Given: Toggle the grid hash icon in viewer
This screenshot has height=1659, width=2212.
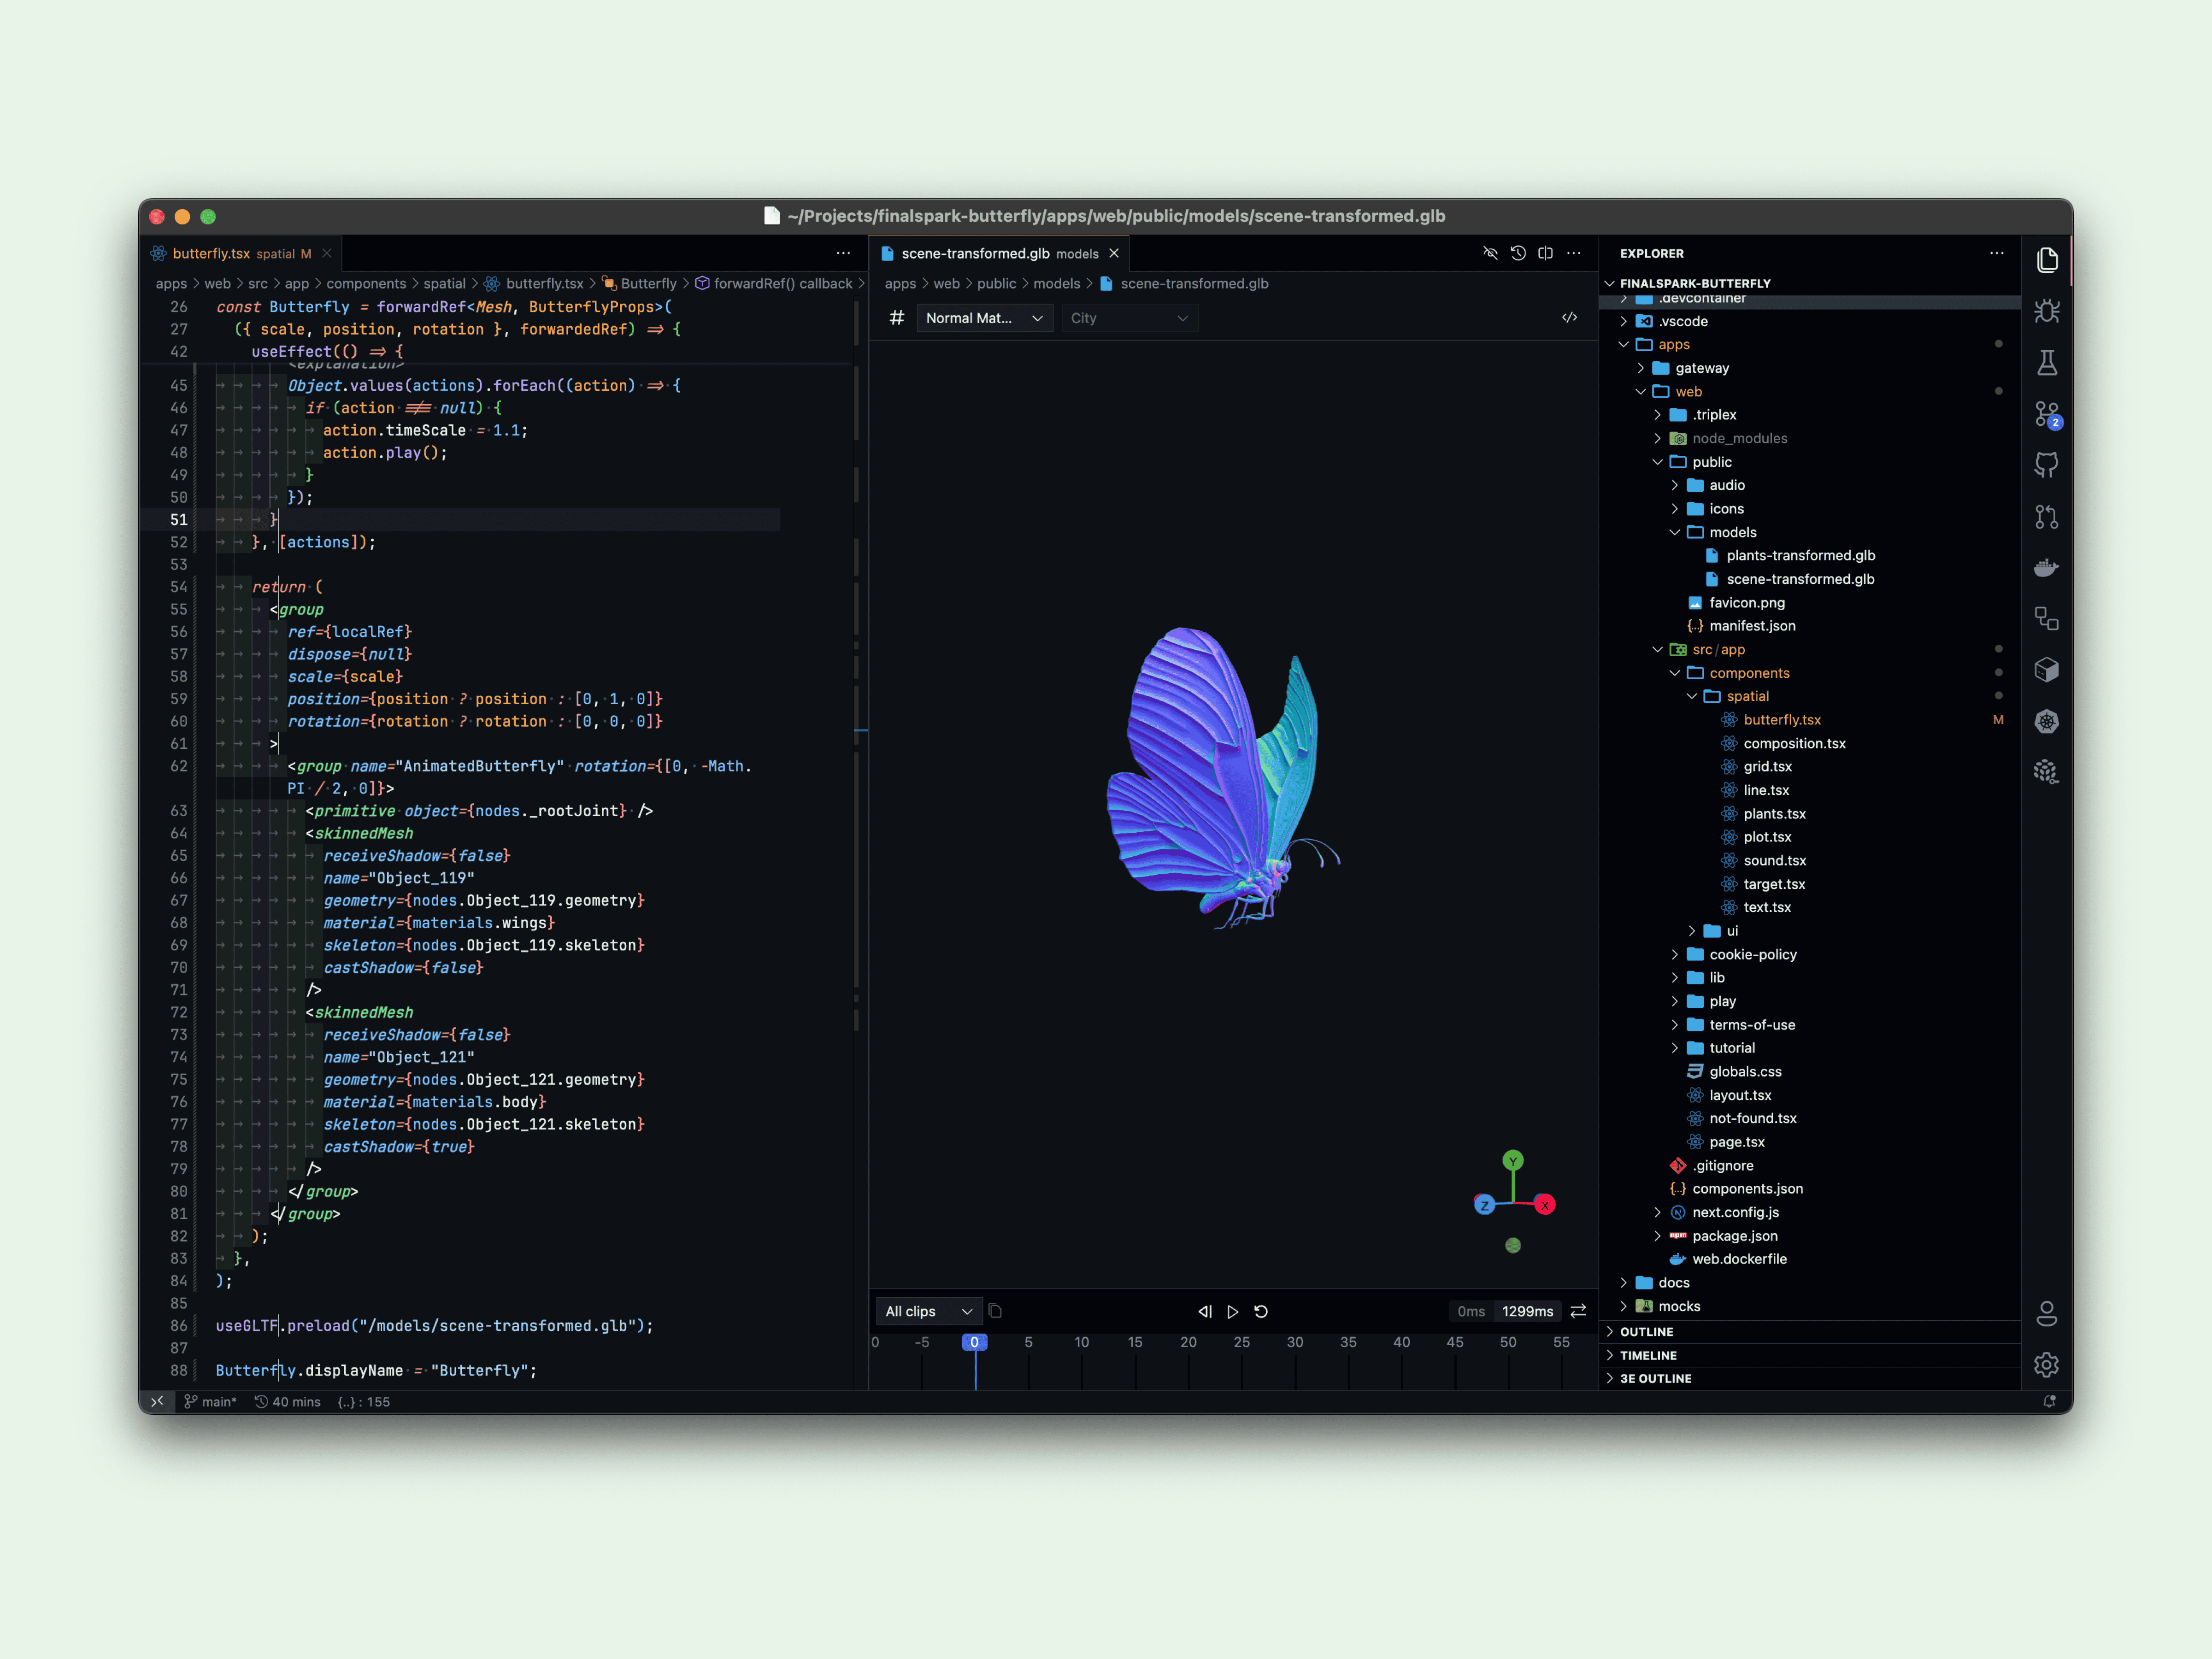Looking at the screenshot, I should pos(897,318).
